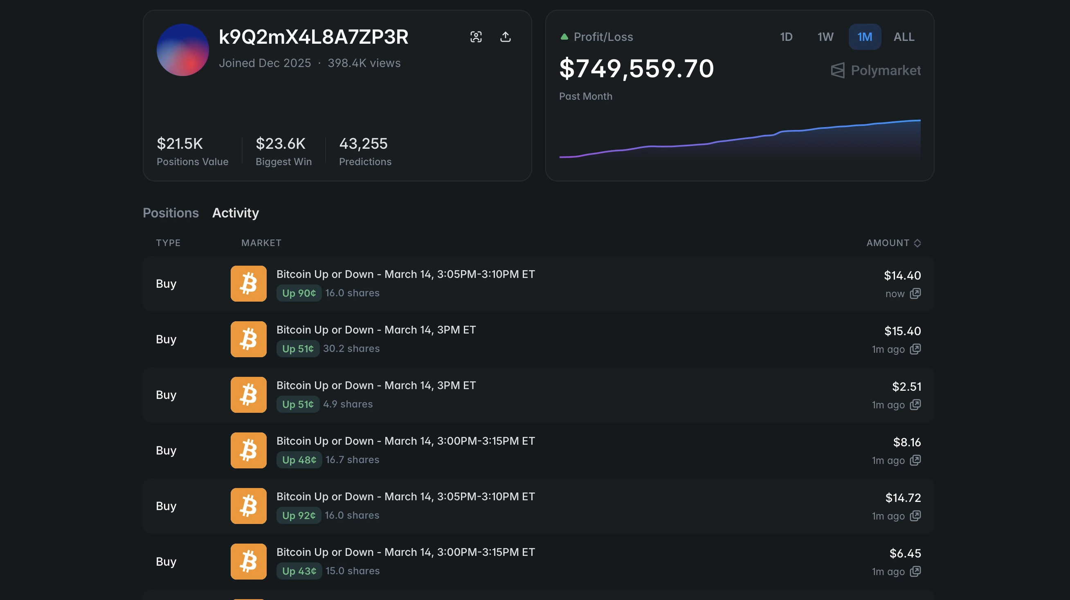Click the gradient profile avatar
This screenshot has width=1070, height=600.
[x=182, y=50]
